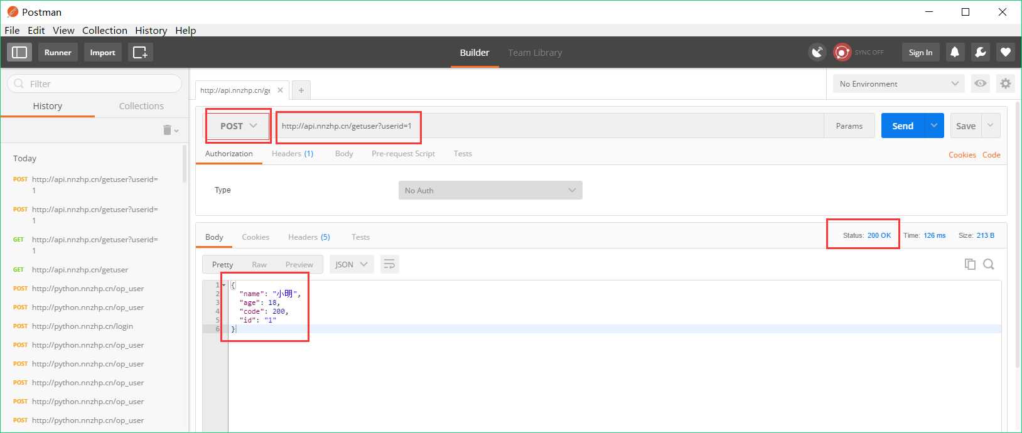
Task: Select the sidebar Collections tab
Action: (141, 106)
